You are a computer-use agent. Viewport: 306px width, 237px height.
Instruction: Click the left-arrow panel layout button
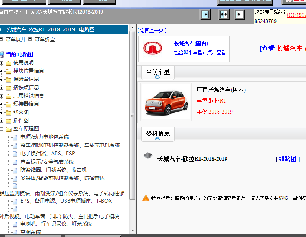[240, 15]
